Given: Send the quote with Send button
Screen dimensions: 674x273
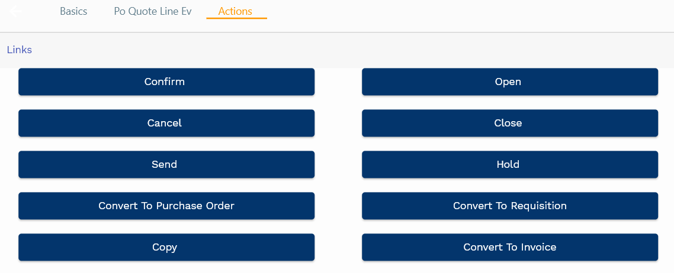Looking at the screenshot, I should coord(166,164).
